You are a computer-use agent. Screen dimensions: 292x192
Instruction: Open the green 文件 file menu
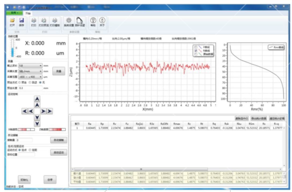[x=14, y=13]
